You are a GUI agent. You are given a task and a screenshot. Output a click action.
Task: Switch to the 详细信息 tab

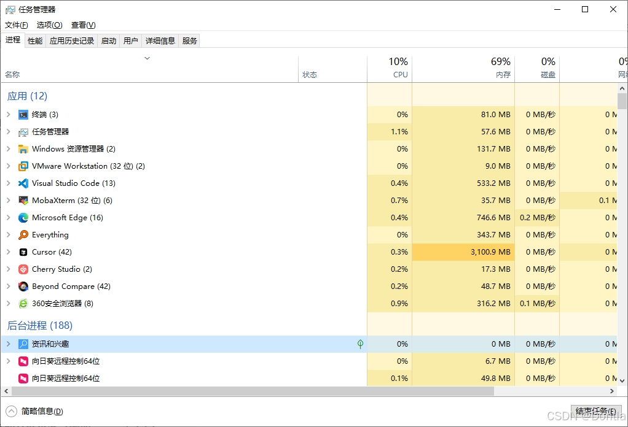click(160, 40)
